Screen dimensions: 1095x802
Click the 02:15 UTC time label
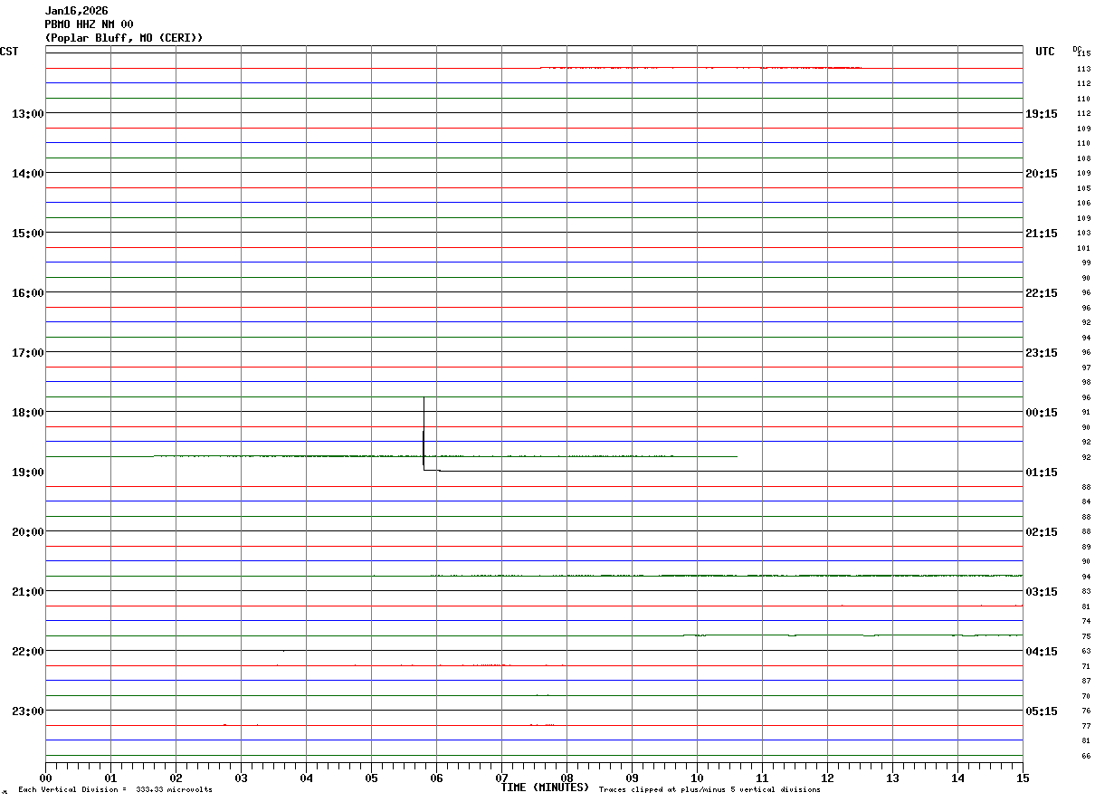pyautogui.click(x=1042, y=531)
